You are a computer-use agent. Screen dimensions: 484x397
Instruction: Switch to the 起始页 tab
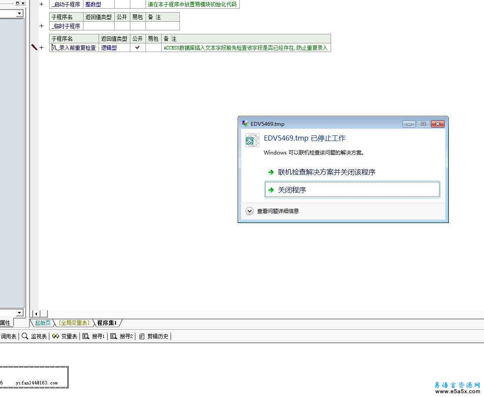43,323
